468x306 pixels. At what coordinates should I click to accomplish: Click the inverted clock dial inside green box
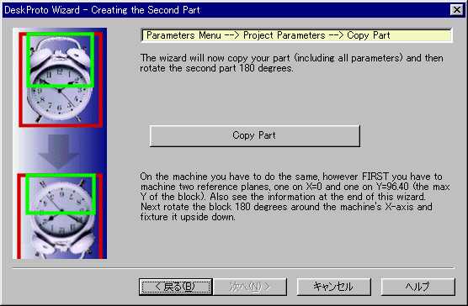[61, 194]
